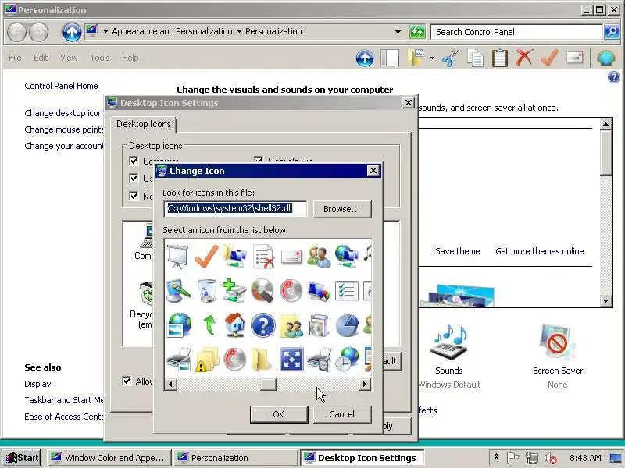Select the Desktop Icons tab

pyautogui.click(x=144, y=124)
